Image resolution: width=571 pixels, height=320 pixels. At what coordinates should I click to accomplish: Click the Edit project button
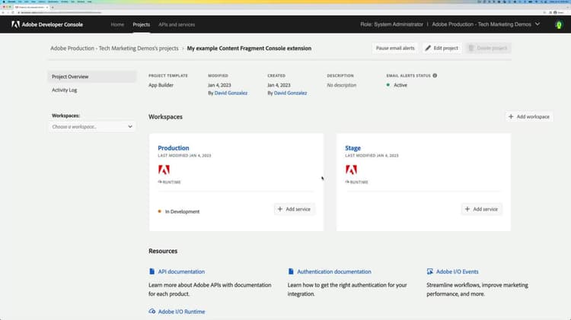tap(442, 48)
